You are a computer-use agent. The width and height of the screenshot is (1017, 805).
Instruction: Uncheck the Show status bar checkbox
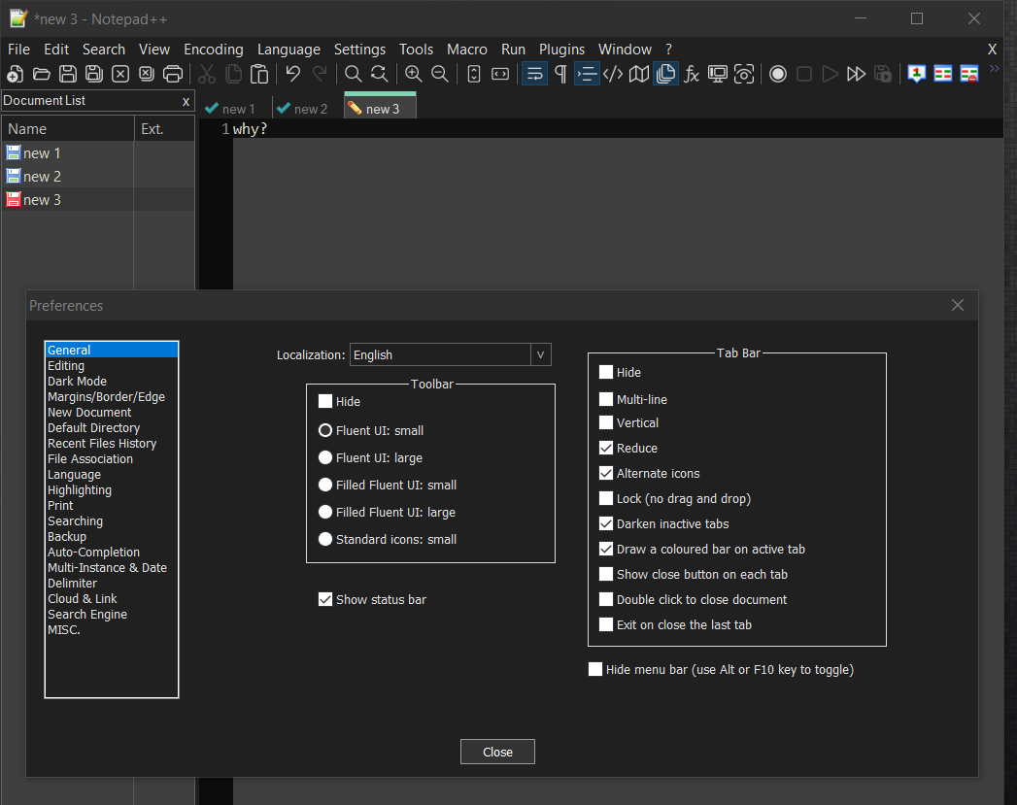(x=325, y=599)
